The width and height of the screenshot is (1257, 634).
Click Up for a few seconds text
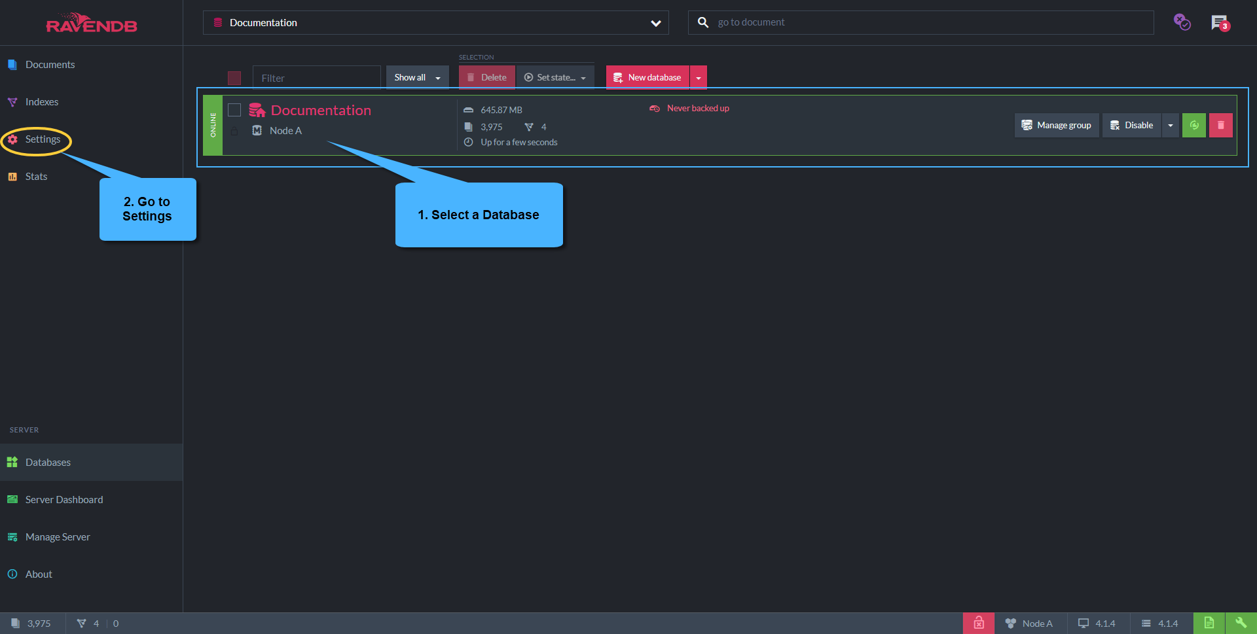coord(519,142)
